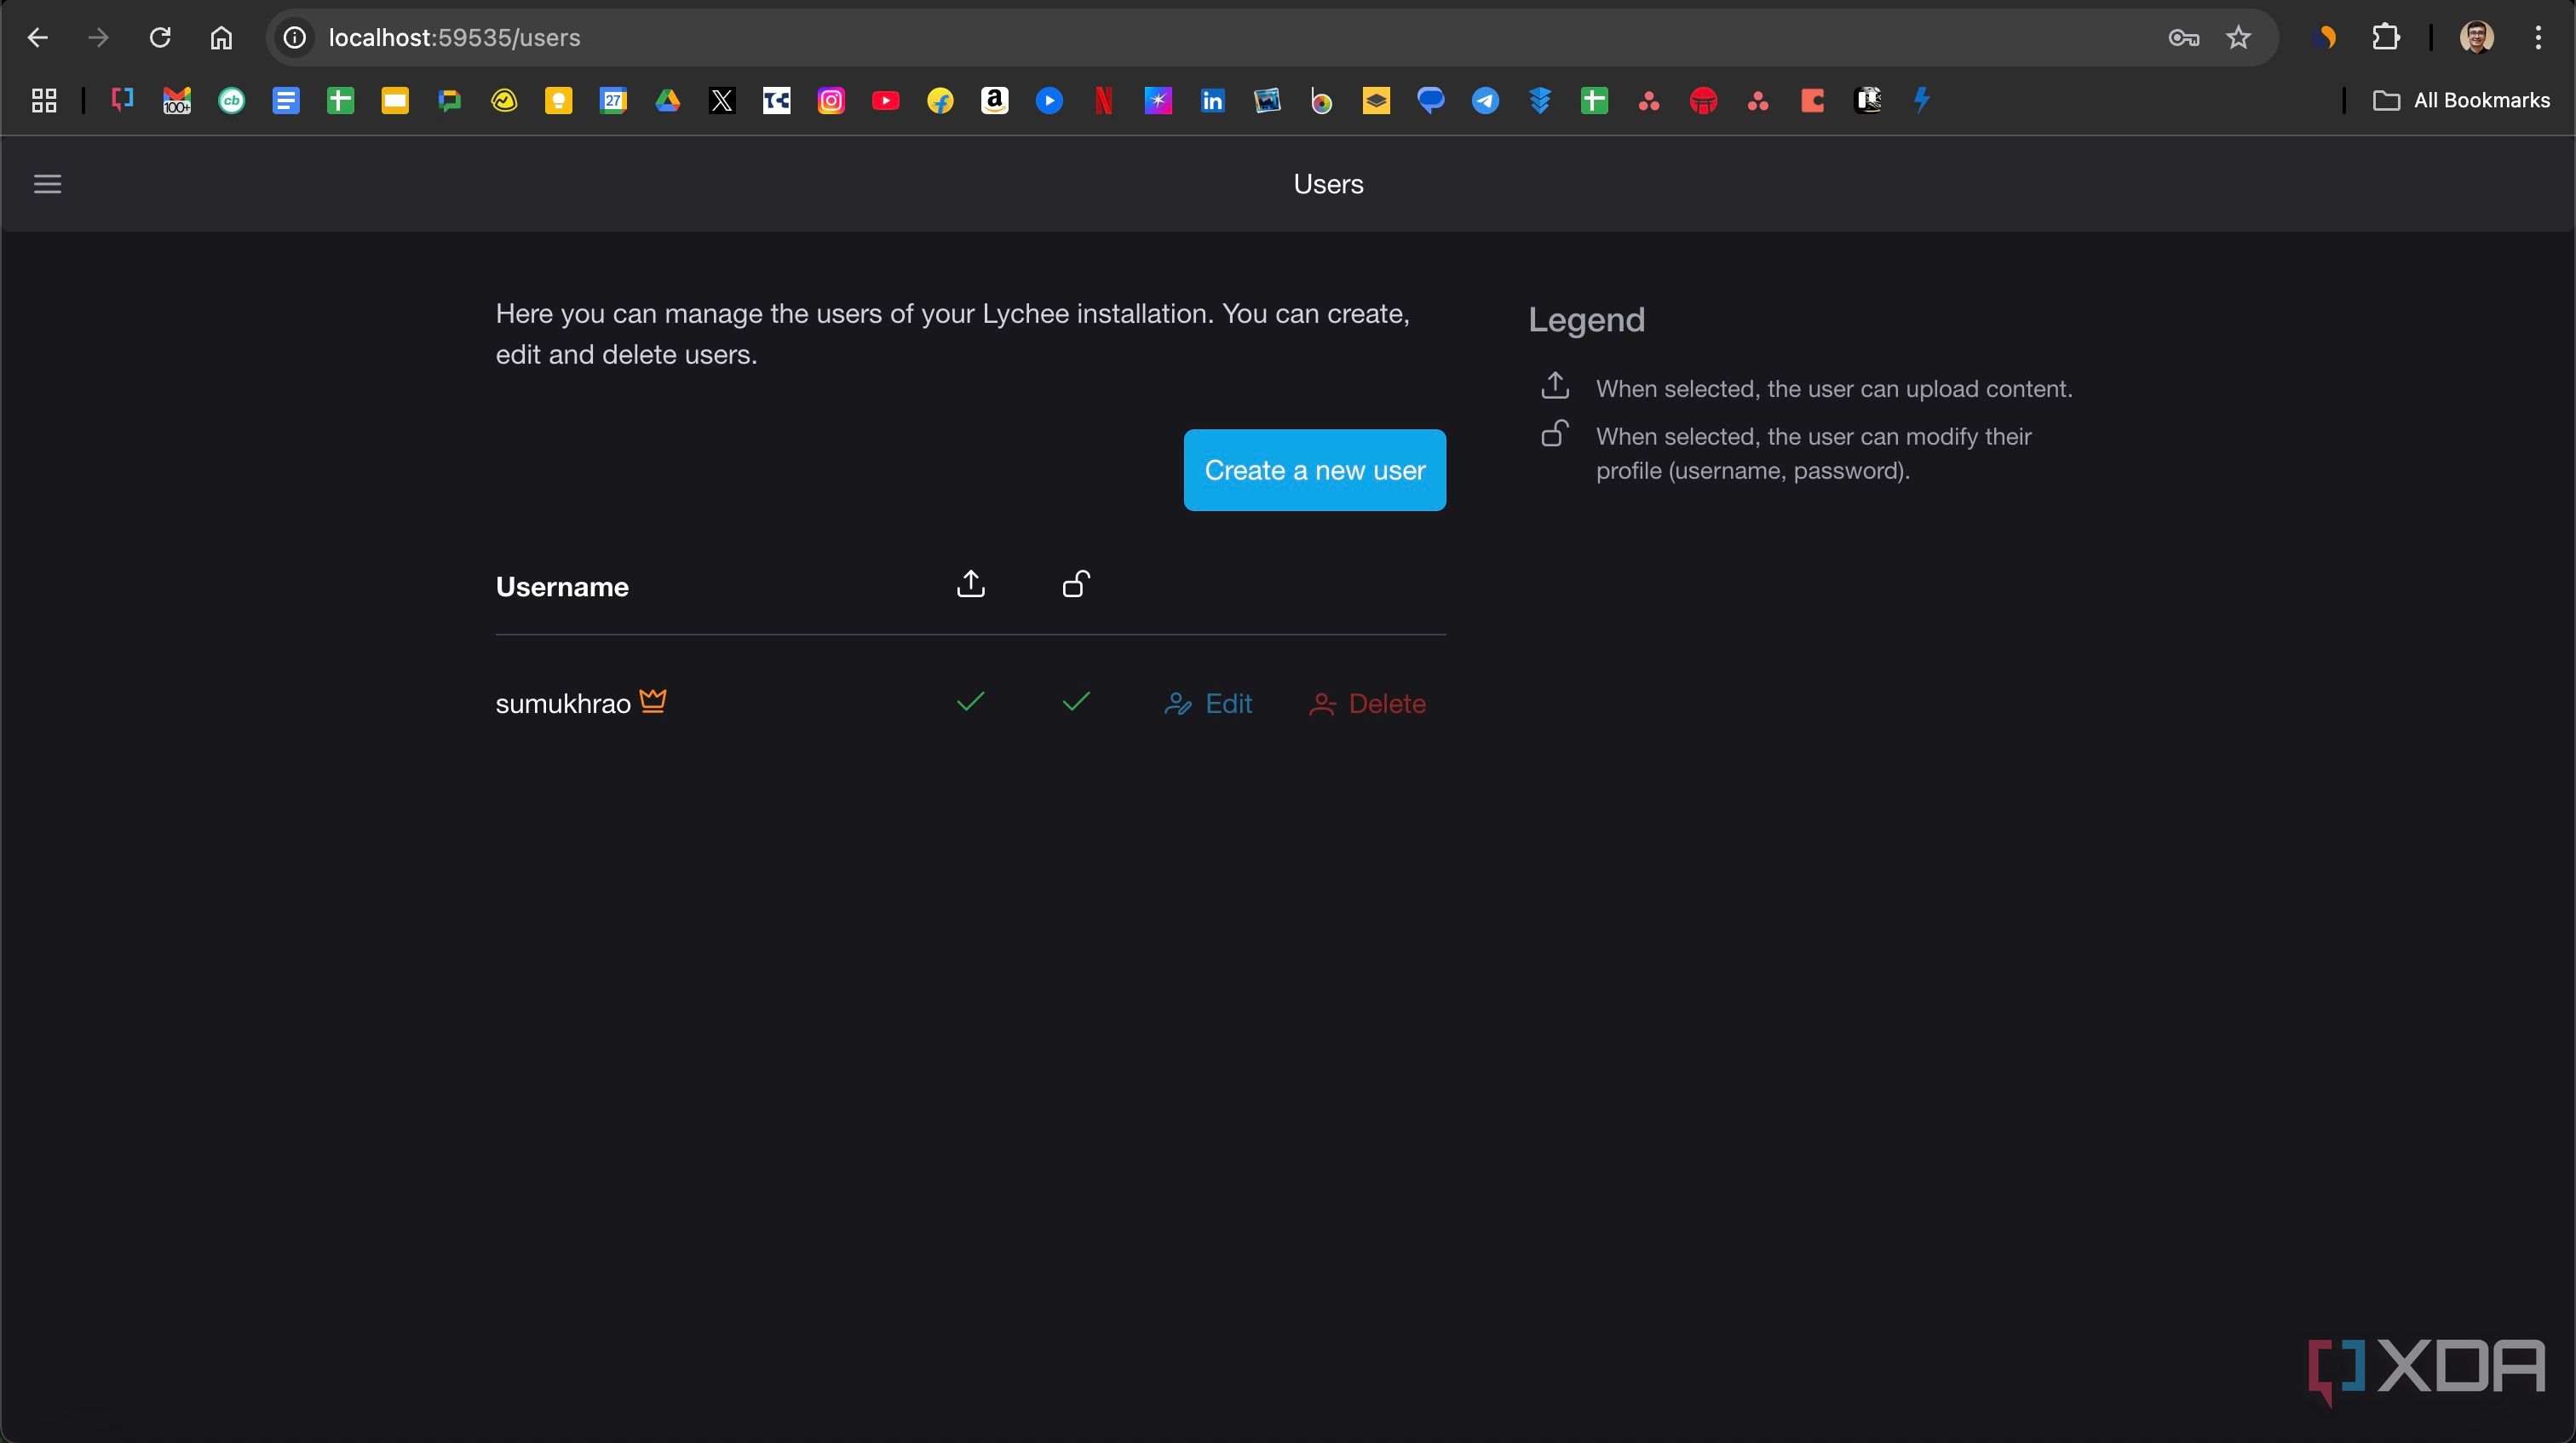
Task: Bookmark this page with the star icon
Action: click(2238, 38)
